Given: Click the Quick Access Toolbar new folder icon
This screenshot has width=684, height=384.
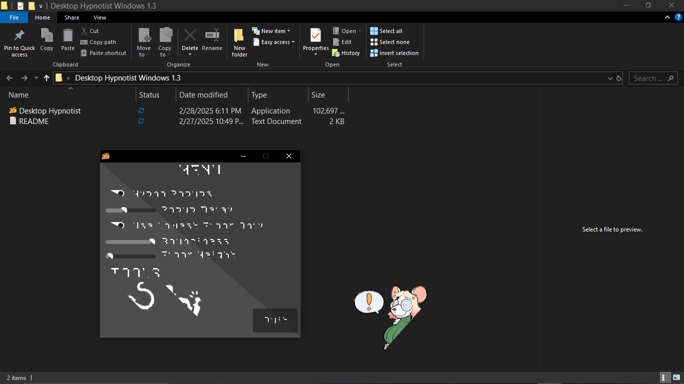Looking at the screenshot, I should pyautogui.click(x=32, y=6).
